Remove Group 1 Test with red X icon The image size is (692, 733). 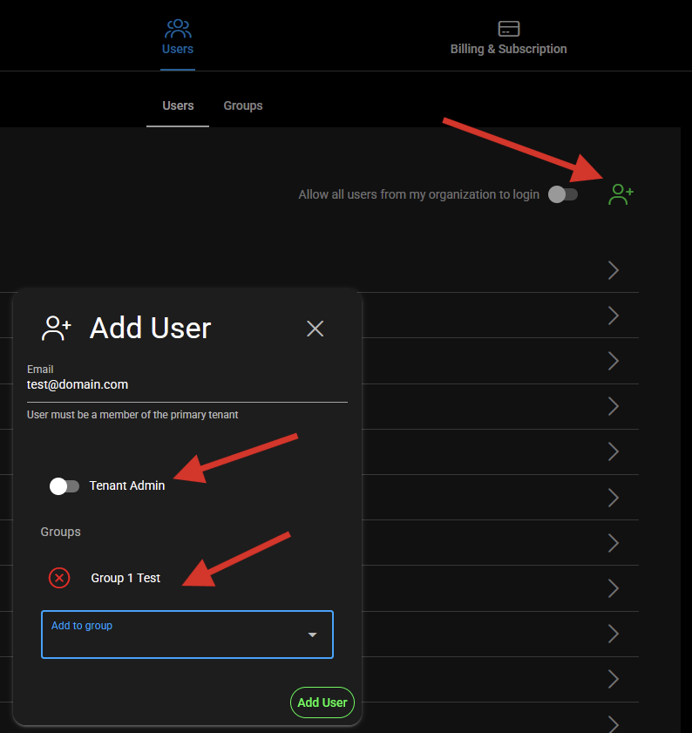click(x=59, y=578)
